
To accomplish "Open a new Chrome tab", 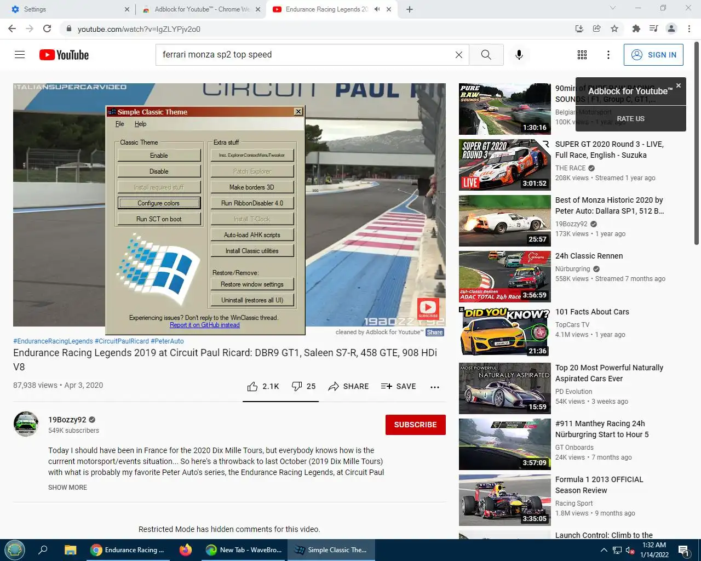I will coord(409,9).
